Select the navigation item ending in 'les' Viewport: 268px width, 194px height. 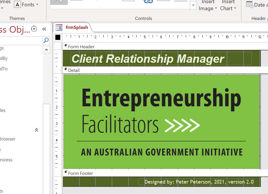3,110
